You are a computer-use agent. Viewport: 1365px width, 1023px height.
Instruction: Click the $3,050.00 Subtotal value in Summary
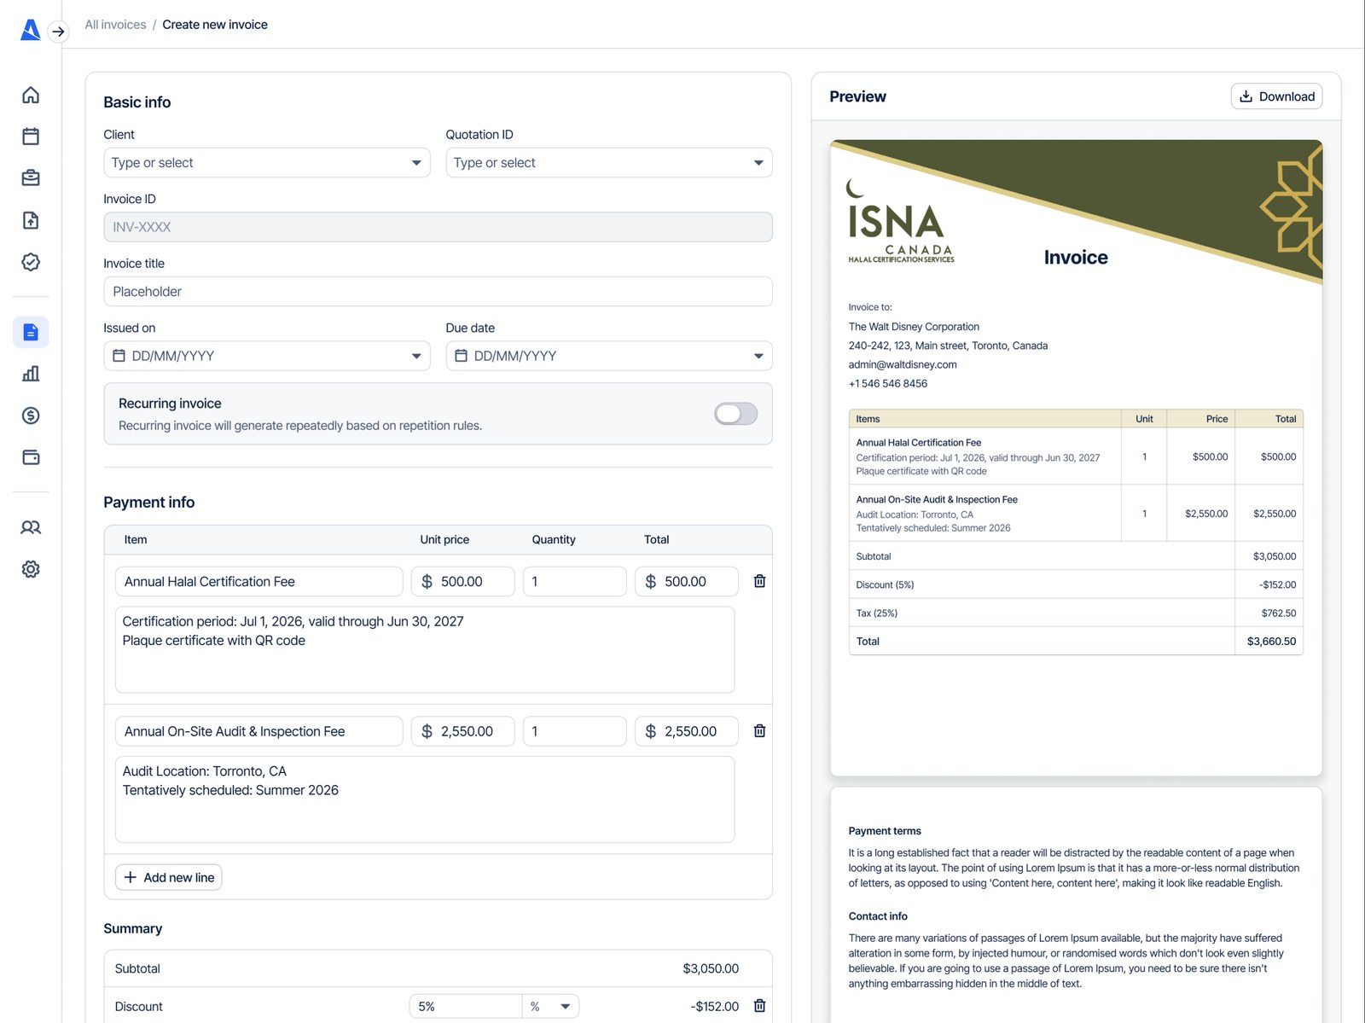711,968
